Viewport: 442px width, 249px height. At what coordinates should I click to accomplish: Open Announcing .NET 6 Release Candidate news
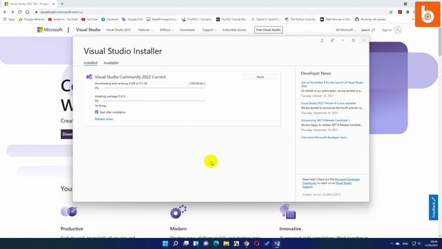tap(325, 120)
